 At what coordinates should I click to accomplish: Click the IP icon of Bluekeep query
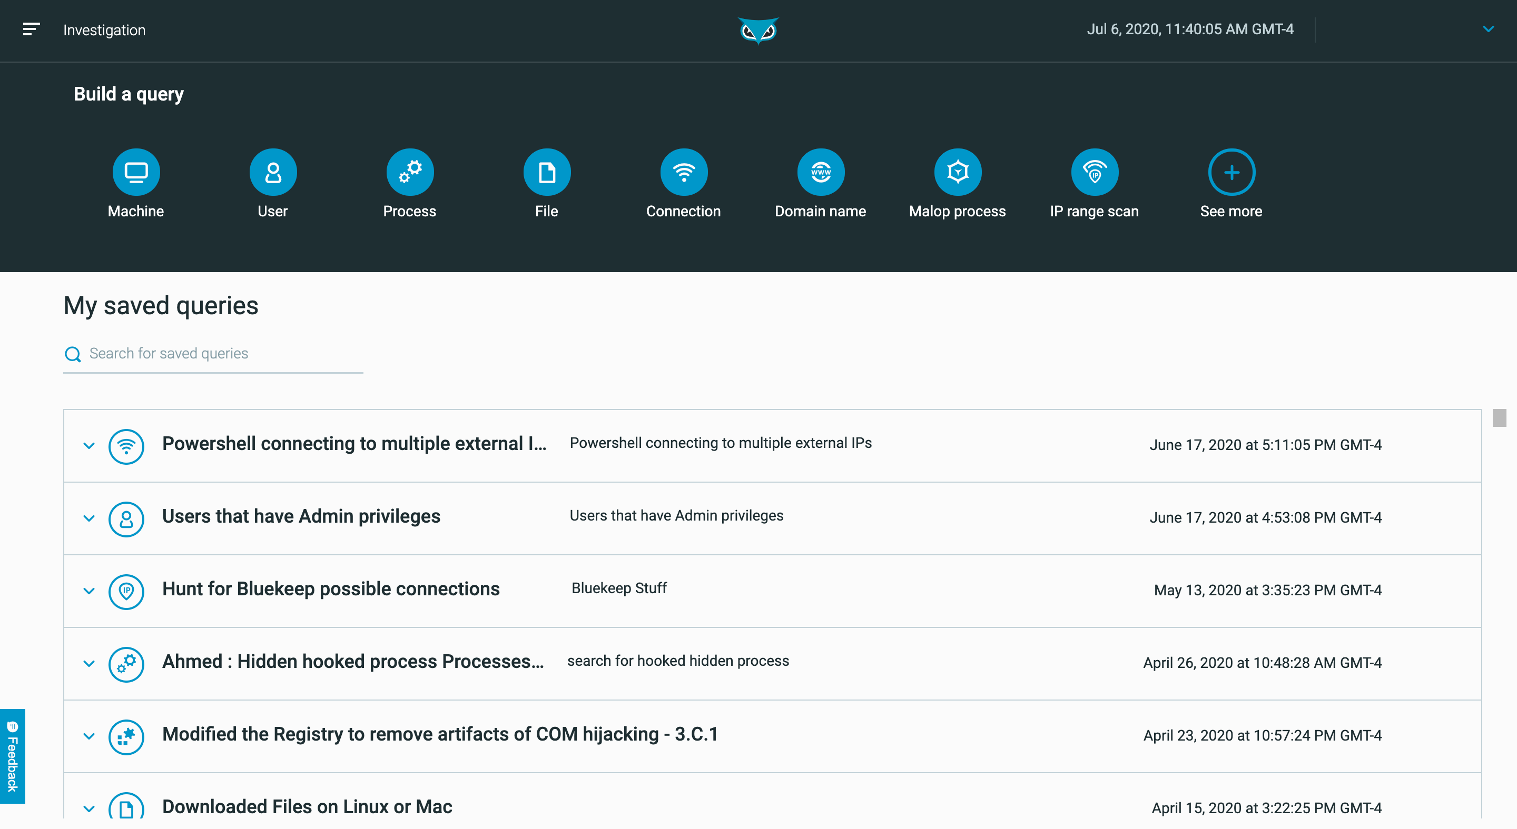pos(126,592)
